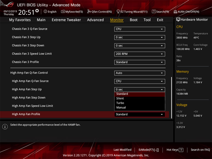
Task: Go to the Advanced tab
Action: (95, 20)
